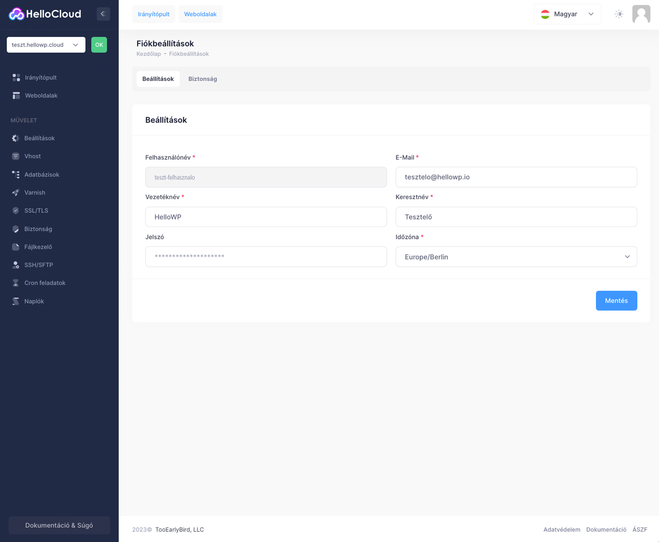Click the Adatbázisok sidebar icon
Screen dimensions: 659x542
pyautogui.click(x=15, y=174)
